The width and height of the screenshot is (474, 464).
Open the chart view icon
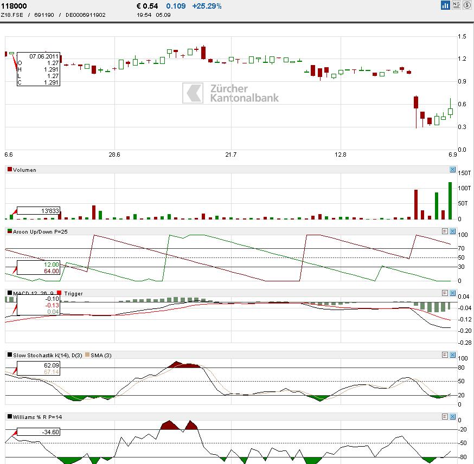tap(445, 5)
